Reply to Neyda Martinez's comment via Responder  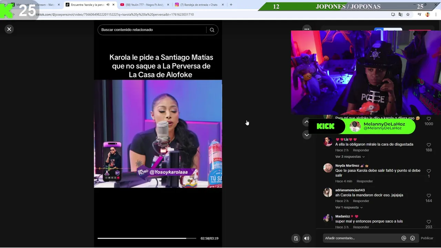(365, 181)
